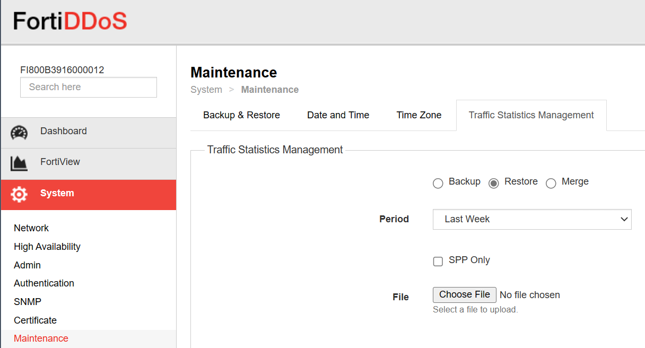Click the System gear icon
This screenshot has width=645, height=348.
pos(20,194)
